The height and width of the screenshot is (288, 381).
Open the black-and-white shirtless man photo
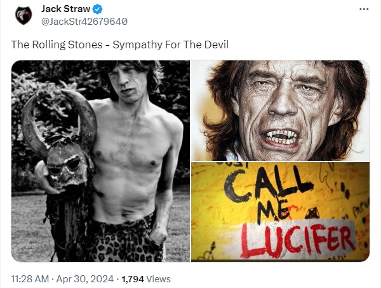point(100,161)
